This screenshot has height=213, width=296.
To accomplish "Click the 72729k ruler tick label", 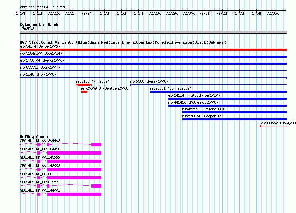I will coord(172,13).
